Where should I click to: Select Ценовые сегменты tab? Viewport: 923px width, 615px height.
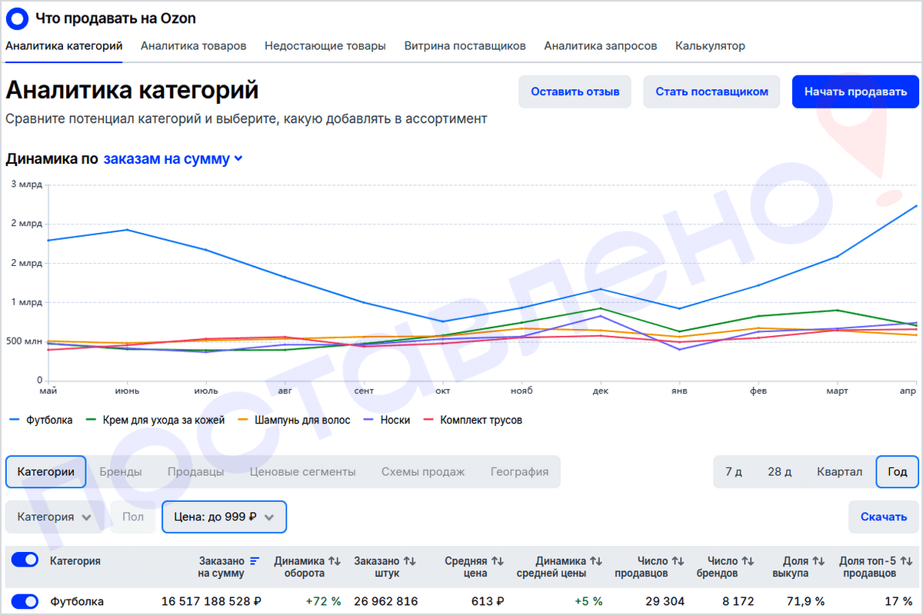click(303, 471)
